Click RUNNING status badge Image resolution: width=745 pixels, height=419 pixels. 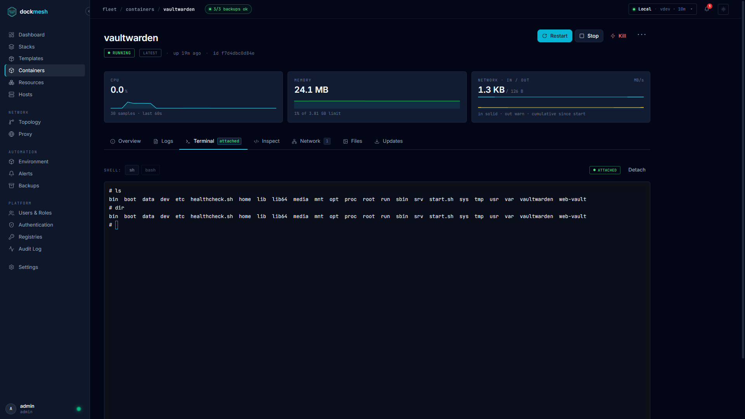(119, 53)
